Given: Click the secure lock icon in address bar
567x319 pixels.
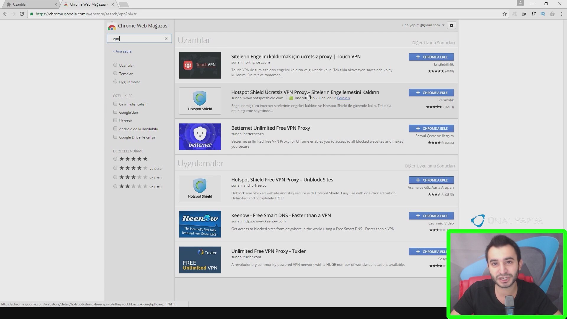Looking at the screenshot, I should coord(32,14).
